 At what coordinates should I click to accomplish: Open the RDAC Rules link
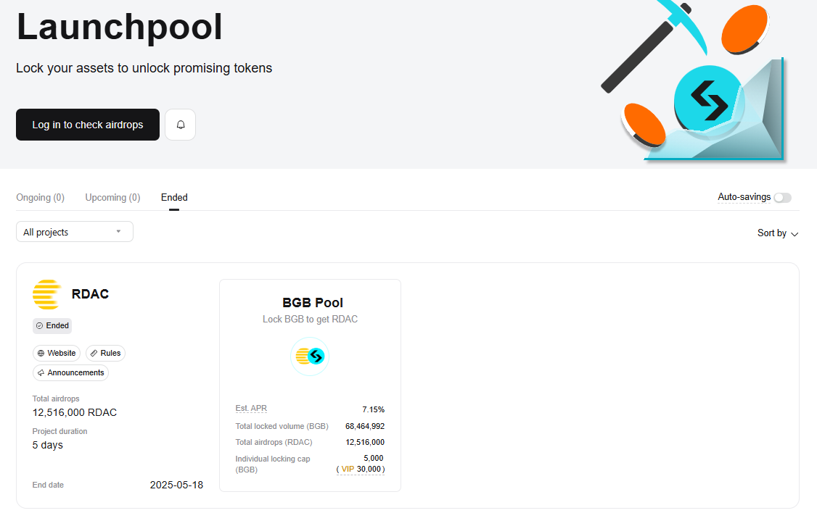point(105,354)
